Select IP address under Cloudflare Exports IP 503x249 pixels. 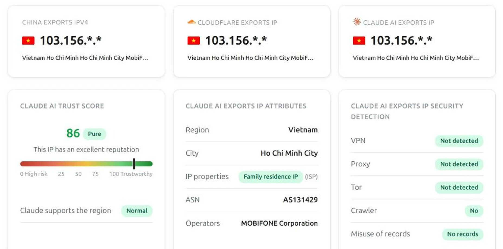(x=236, y=41)
